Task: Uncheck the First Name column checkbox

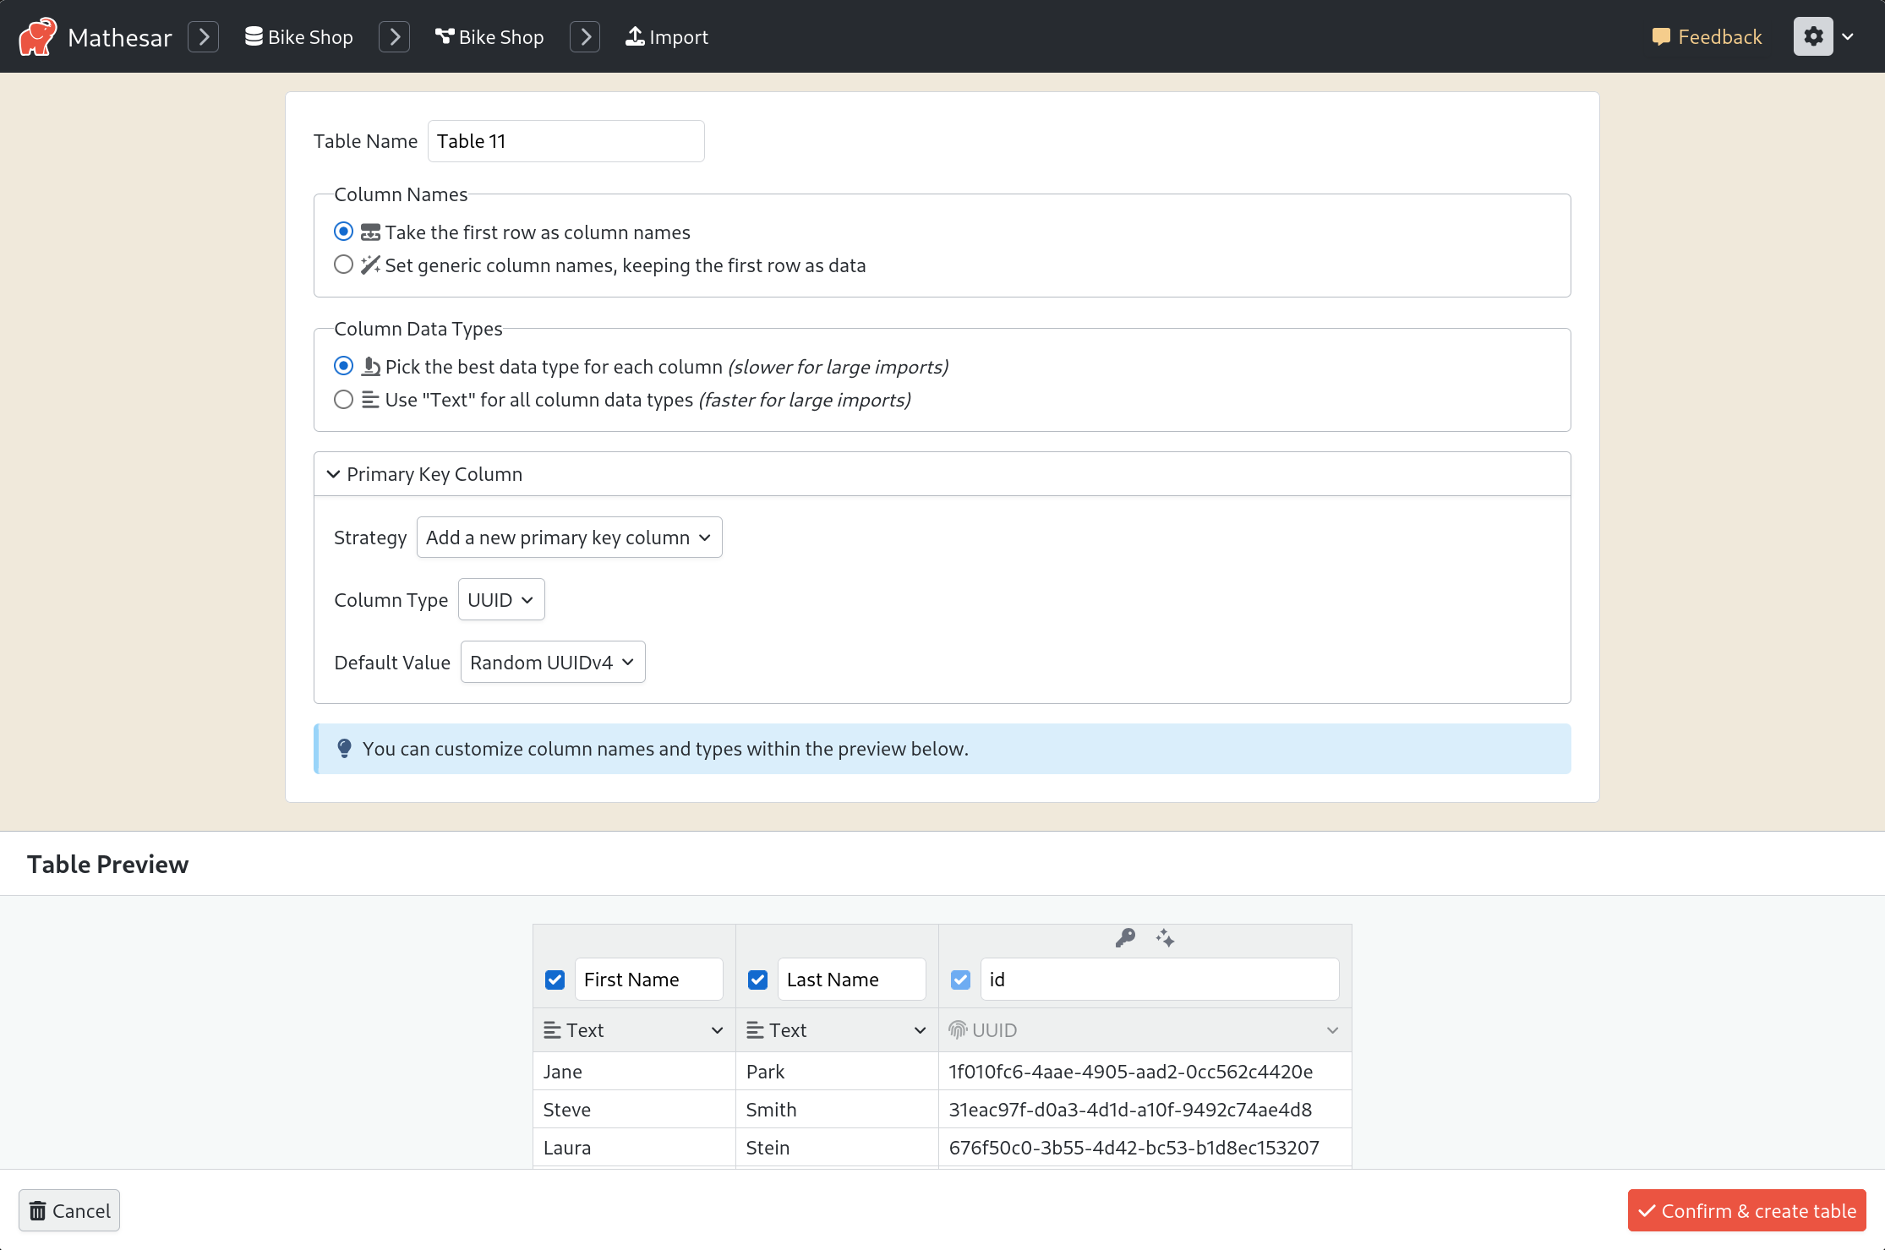Action: click(x=555, y=979)
